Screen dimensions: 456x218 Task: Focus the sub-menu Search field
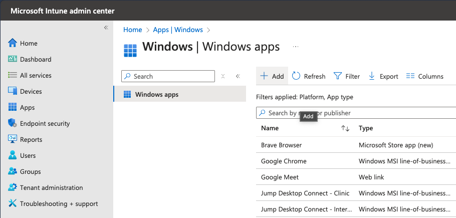click(168, 76)
